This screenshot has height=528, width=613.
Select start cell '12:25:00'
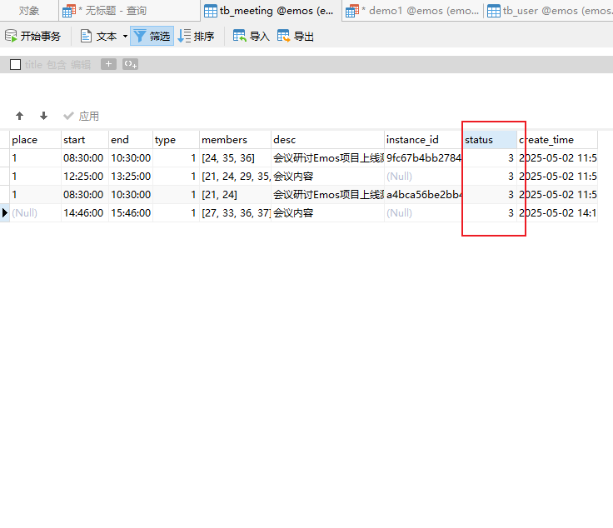point(85,177)
